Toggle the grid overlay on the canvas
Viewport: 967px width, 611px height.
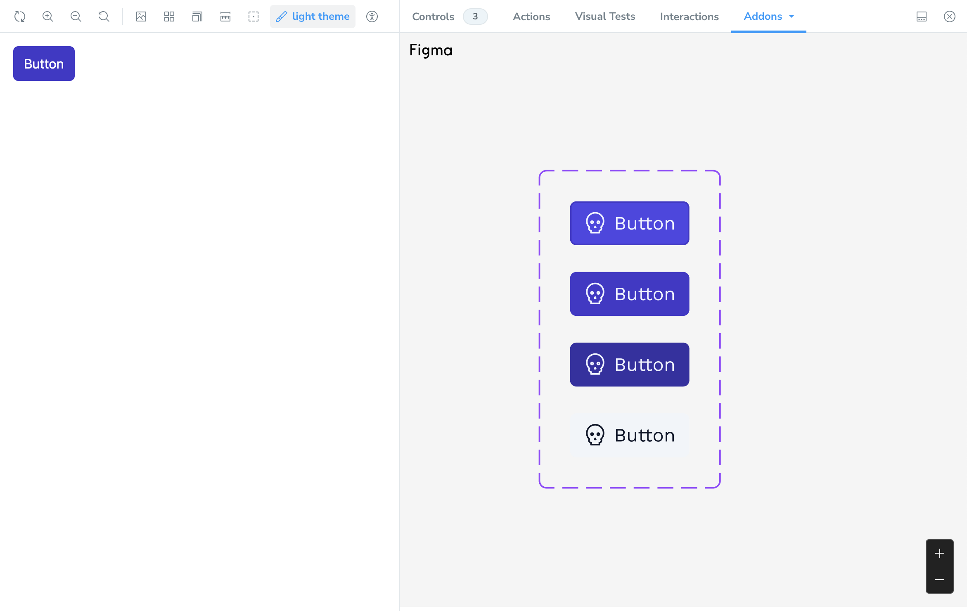pyautogui.click(x=169, y=17)
